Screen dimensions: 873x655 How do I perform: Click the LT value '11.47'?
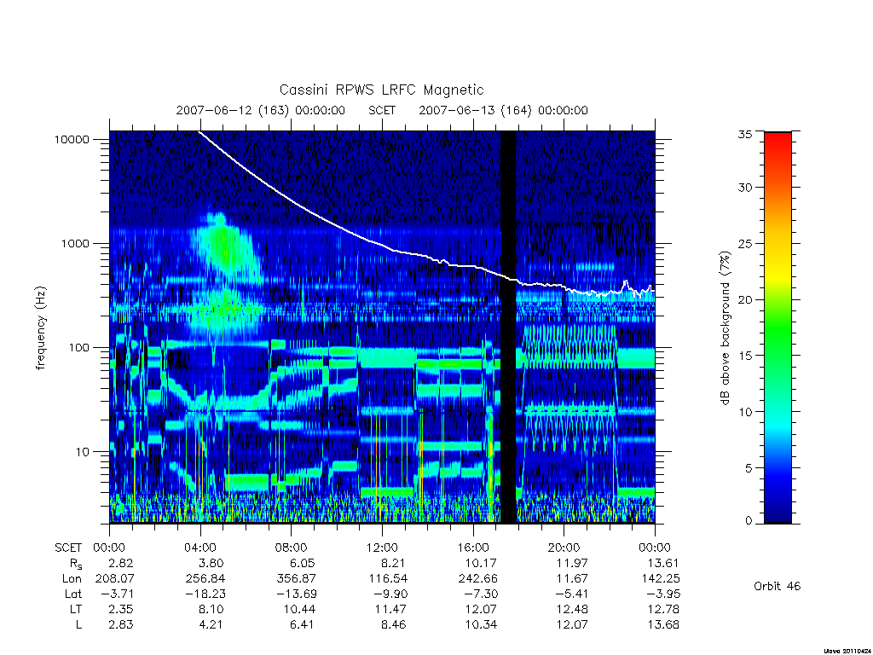(x=390, y=609)
